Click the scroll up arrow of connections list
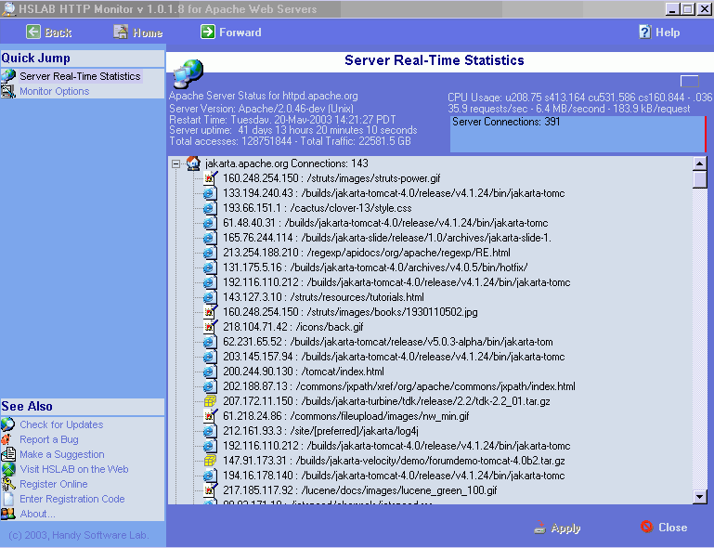Image resolution: width=714 pixels, height=548 pixels. pos(699,163)
